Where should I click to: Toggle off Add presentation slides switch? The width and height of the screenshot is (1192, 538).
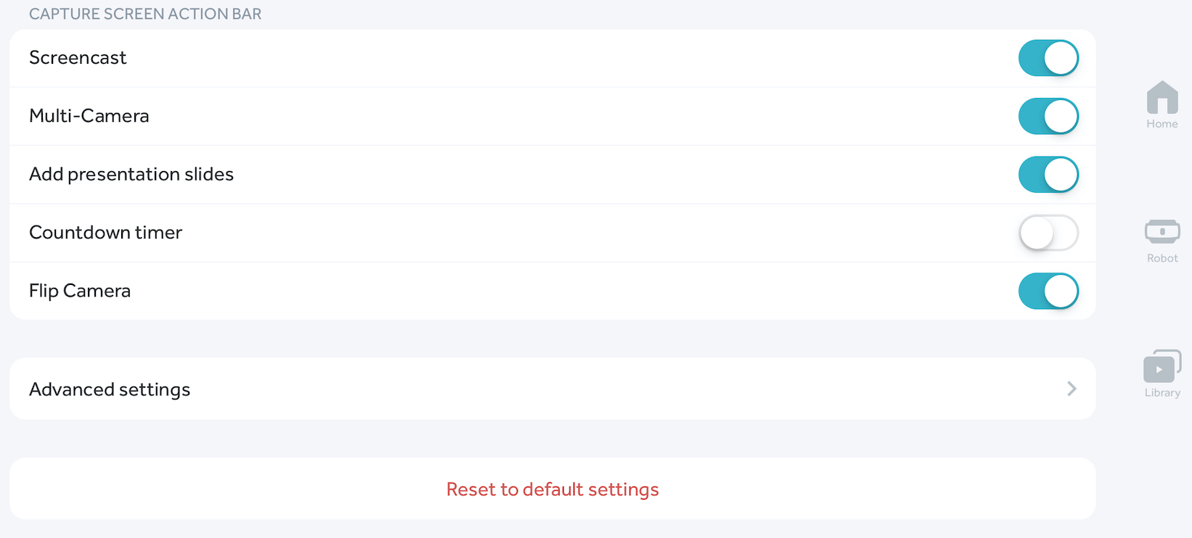pyautogui.click(x=1048, y=175)
